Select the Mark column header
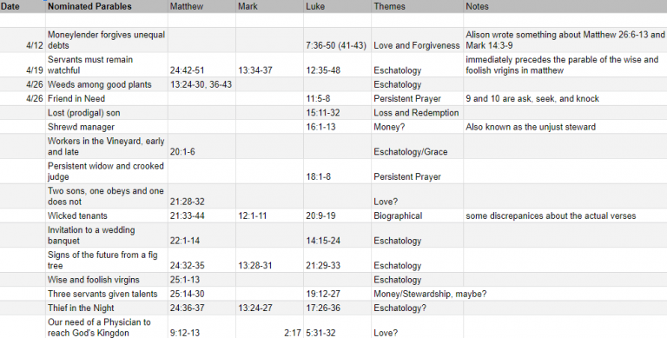667x338 pixels. click(x=269, y=6)
